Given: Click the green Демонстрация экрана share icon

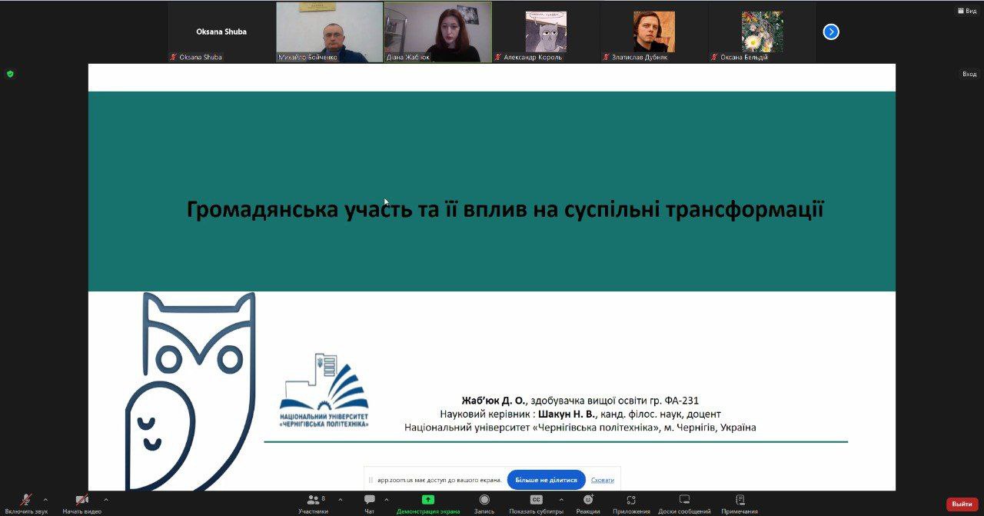Looking at the screenshot, I should (x=428, y=500).
